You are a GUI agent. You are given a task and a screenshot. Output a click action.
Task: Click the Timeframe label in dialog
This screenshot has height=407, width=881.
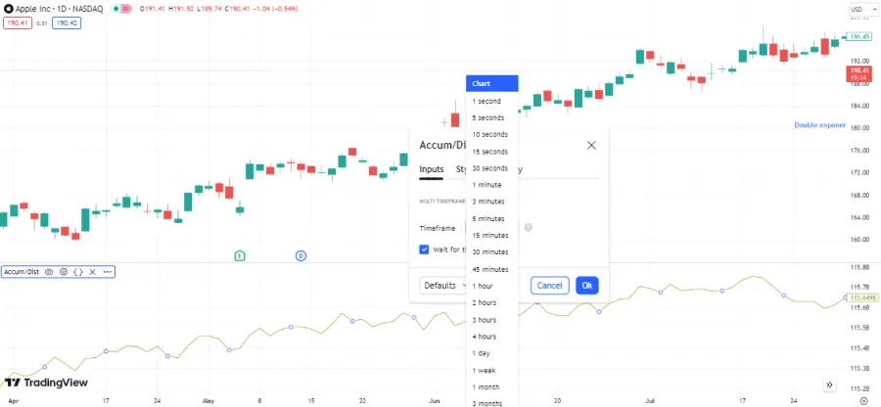click(438, 229)
